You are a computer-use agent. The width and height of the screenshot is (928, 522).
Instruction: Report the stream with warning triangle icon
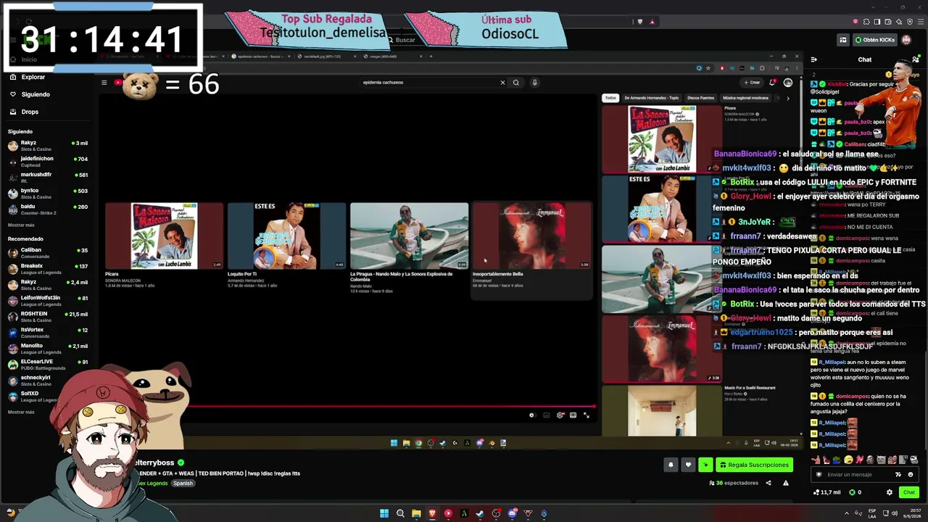[785, 483]
